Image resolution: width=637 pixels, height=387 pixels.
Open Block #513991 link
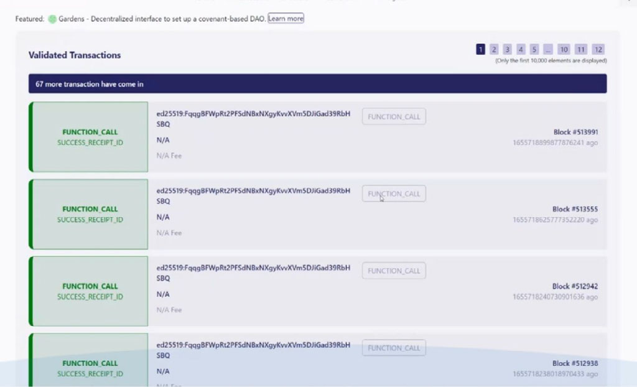(575, 132)
